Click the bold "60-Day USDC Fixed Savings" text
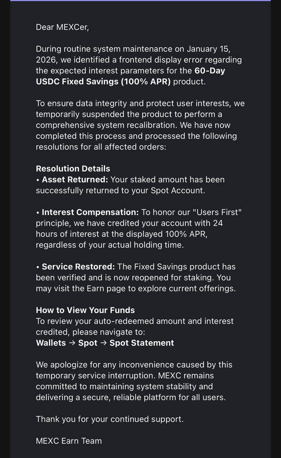Image resolution: width=281 pixels, height=458 pixels. [131, 76]
